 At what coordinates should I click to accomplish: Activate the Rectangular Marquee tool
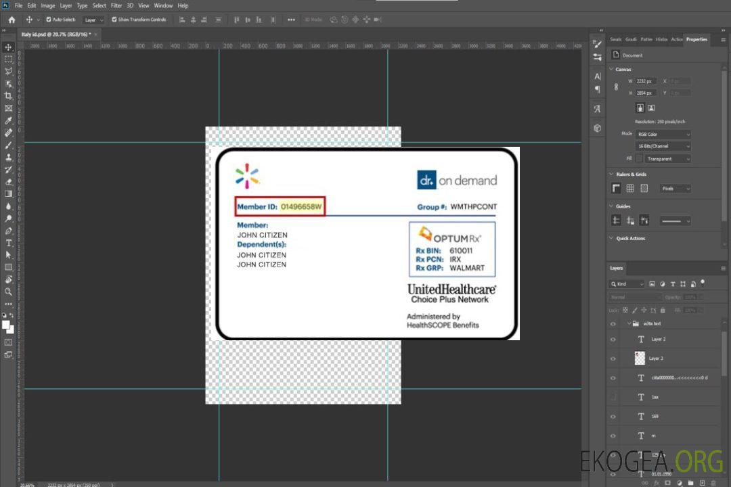(x=8, y=60)
